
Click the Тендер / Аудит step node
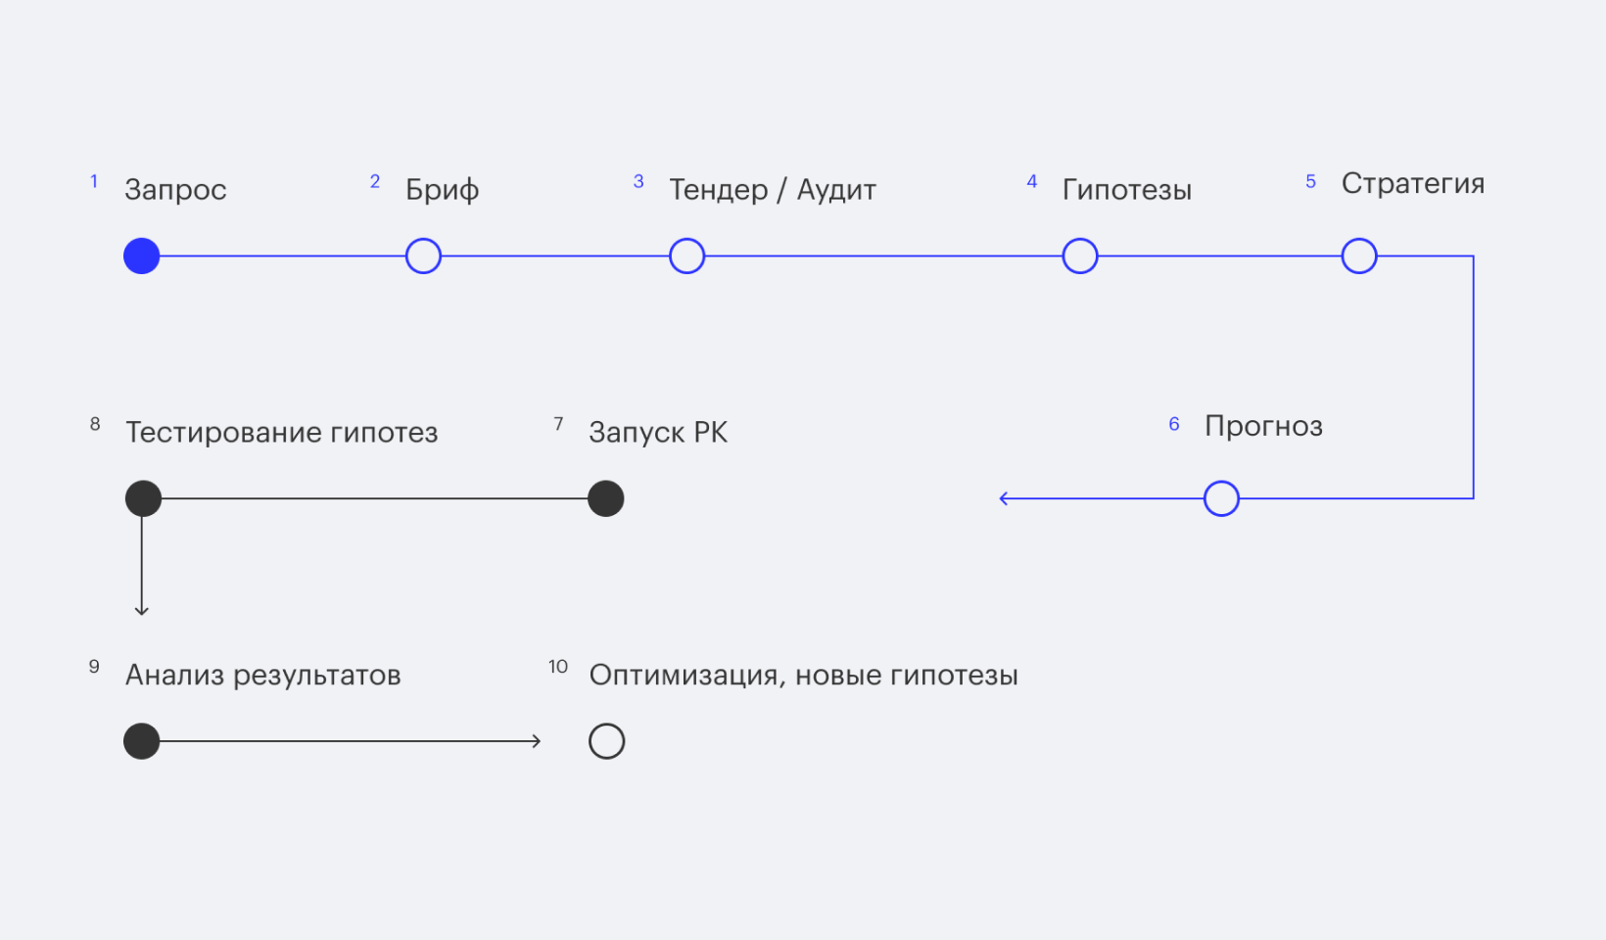[686, 257]
